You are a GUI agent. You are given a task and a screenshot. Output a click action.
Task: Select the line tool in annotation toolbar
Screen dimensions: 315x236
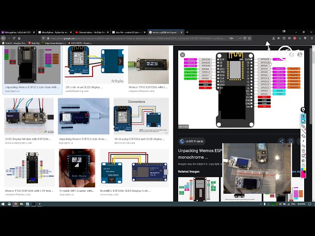pos(303,131)
